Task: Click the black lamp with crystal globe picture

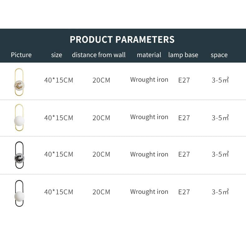Action: pos(19,155)
